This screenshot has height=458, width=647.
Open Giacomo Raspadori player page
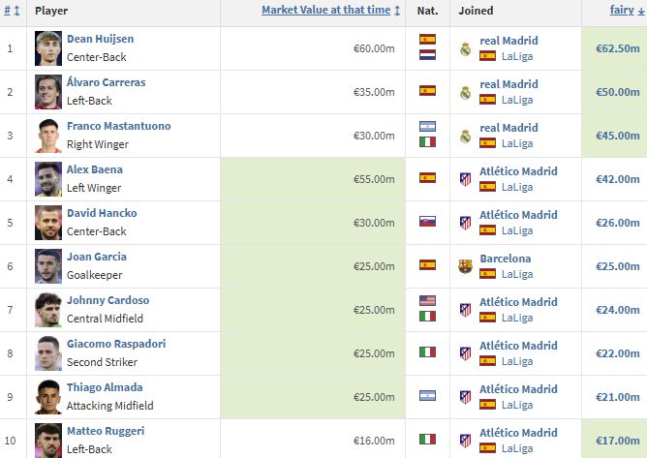tap(116, 344)
